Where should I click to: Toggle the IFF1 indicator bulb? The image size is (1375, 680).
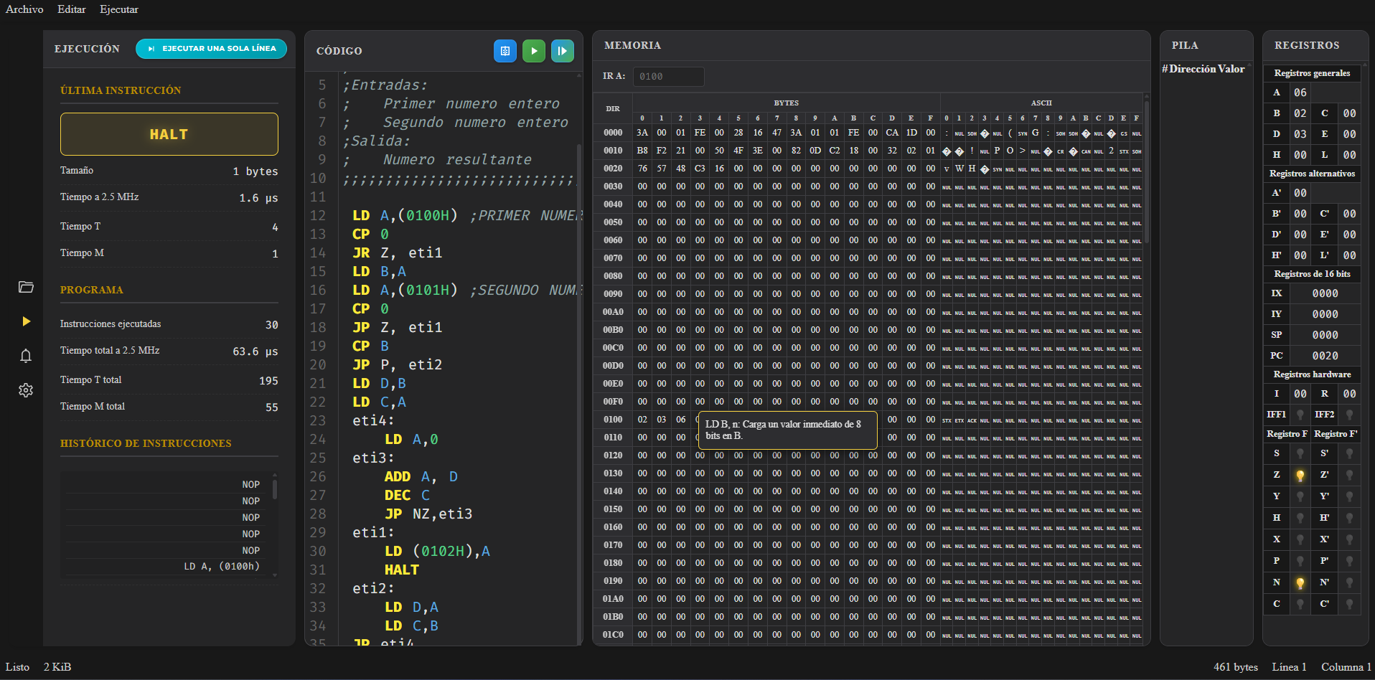click(x=1300, y=414)
